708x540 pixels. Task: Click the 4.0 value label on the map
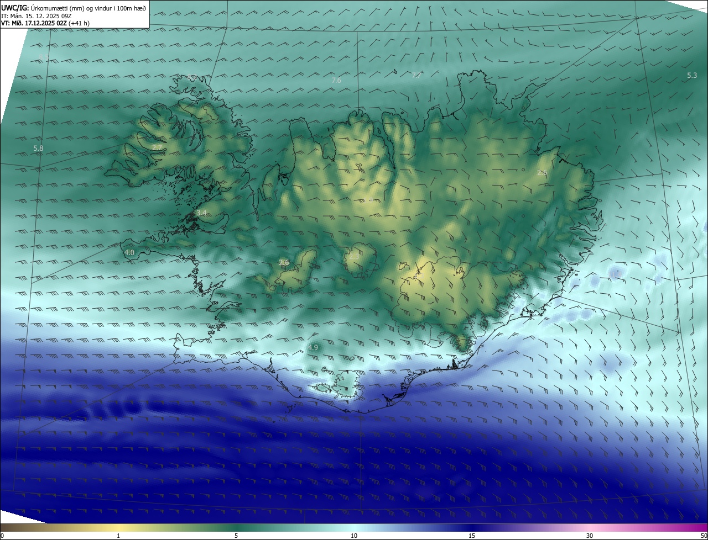tap(130, 252)
